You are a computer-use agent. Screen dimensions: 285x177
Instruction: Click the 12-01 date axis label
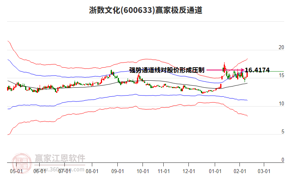point(189,171)
